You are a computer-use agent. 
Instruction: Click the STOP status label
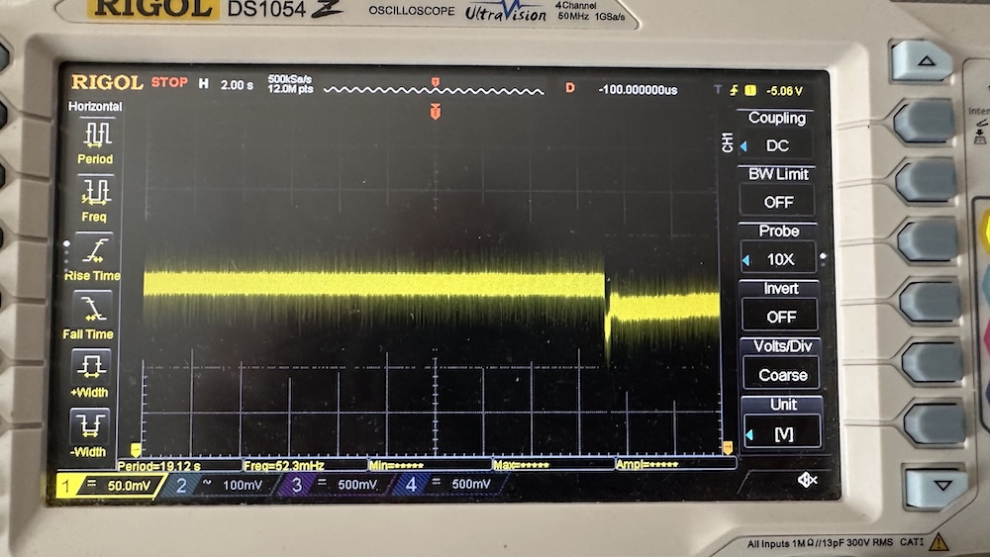point(169,83)
